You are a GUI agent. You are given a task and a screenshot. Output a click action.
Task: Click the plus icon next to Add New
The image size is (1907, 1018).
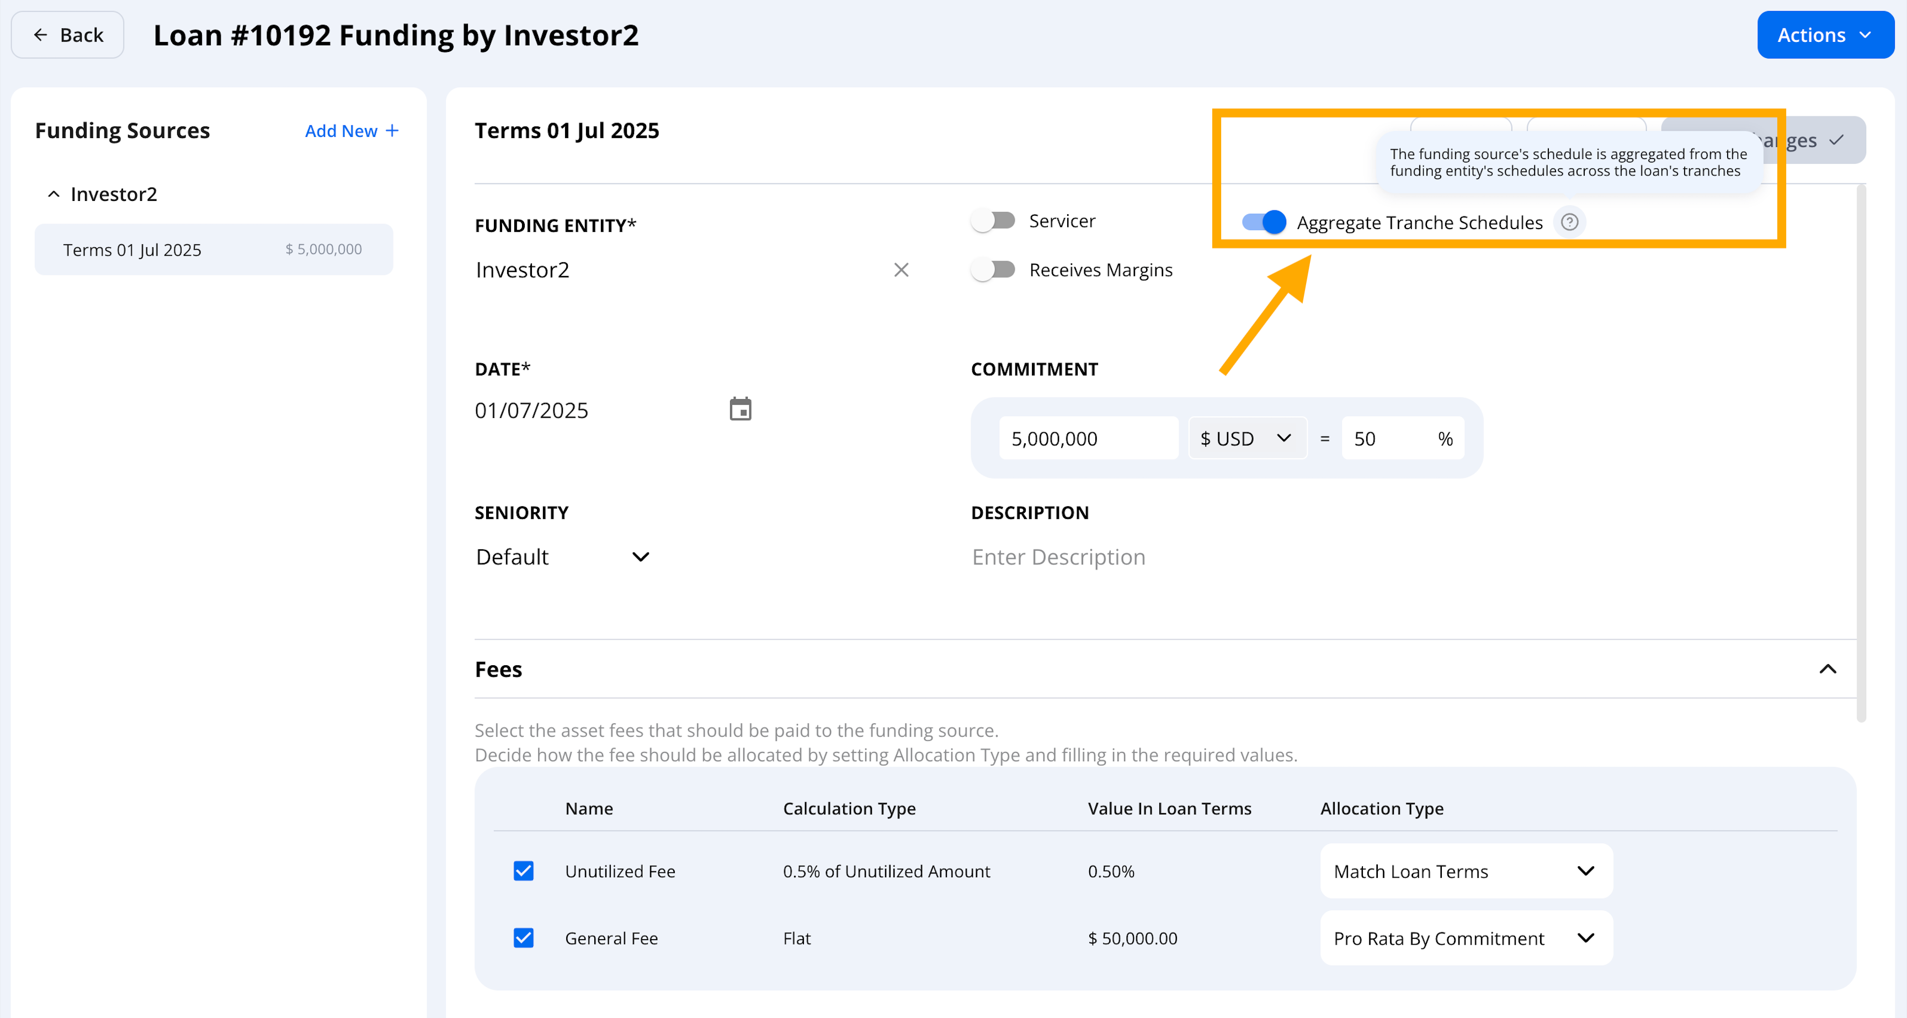[392, 130]
